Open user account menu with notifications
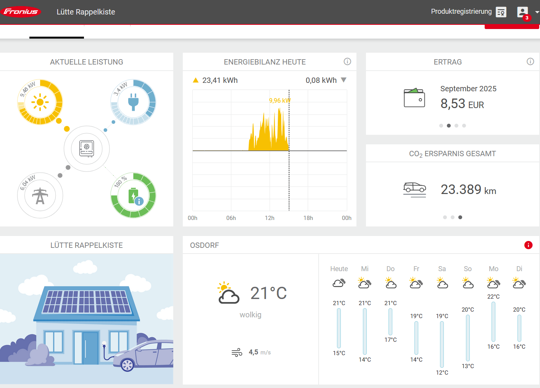This screenshot has height=388, width=540. pyautogui.click(x=523, y=12)
